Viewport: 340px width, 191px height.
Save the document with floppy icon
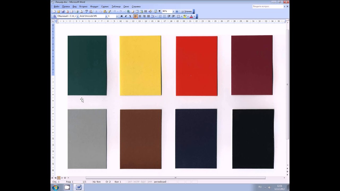point(63,11)
